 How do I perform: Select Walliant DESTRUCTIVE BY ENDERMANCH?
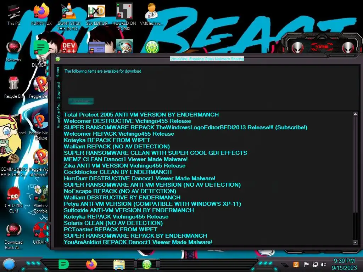tap(122, 198)
